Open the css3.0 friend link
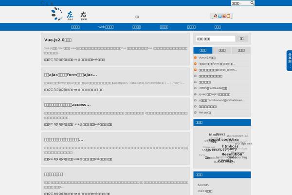292x195 pixels. (205, 191)
